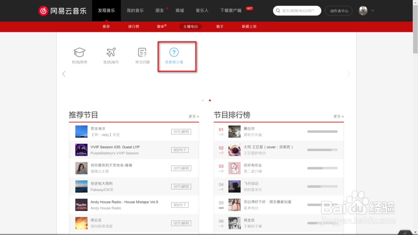Switch to 排行榜 sub-navigation
Viewport: 418px width, 235px height.
[134, 27]
